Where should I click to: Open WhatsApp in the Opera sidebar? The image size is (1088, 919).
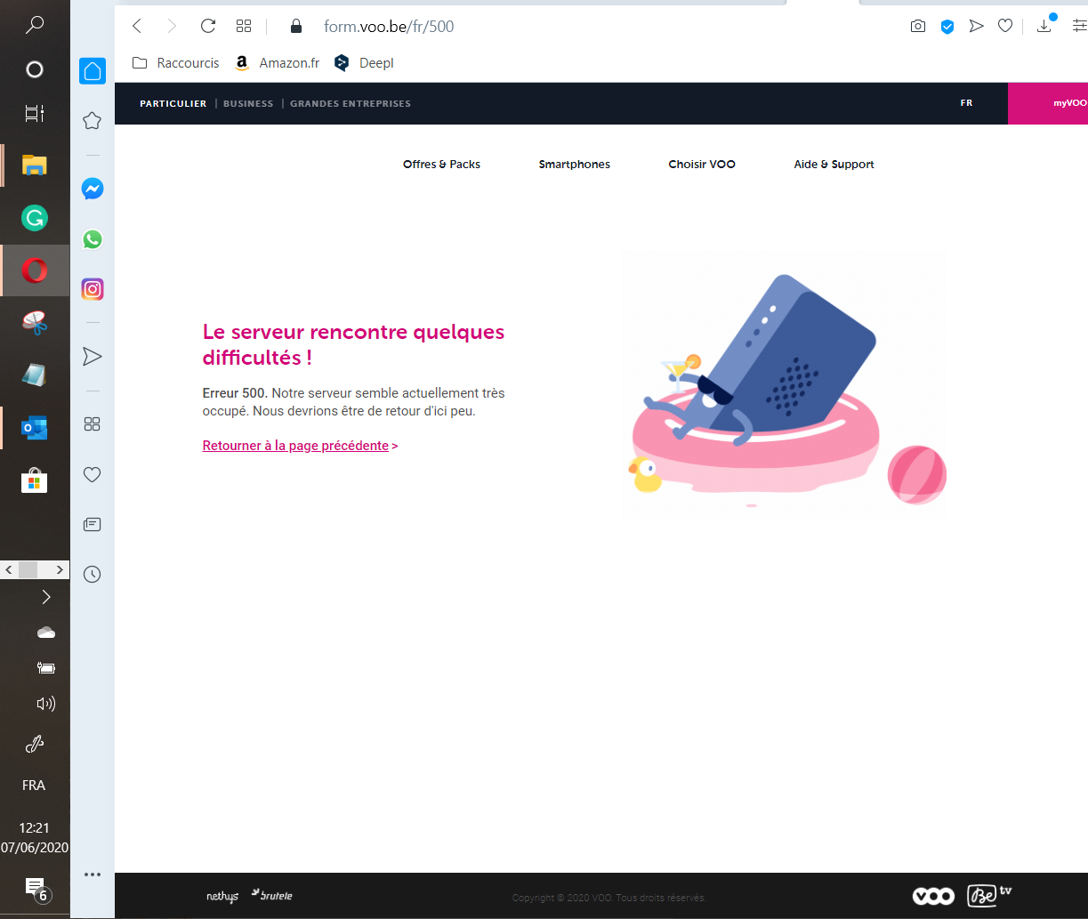pyautogui.click(x=92, y=239)
